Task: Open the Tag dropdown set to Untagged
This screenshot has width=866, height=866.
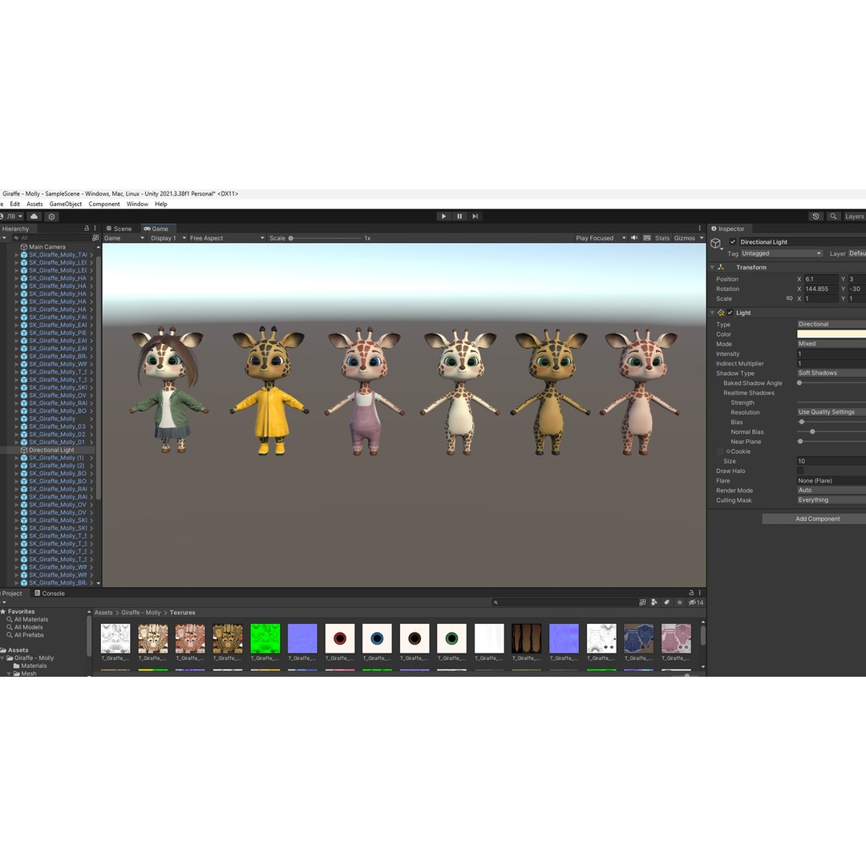Action: [x=782, y=253]
